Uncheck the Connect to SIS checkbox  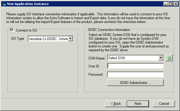[12, 30]
